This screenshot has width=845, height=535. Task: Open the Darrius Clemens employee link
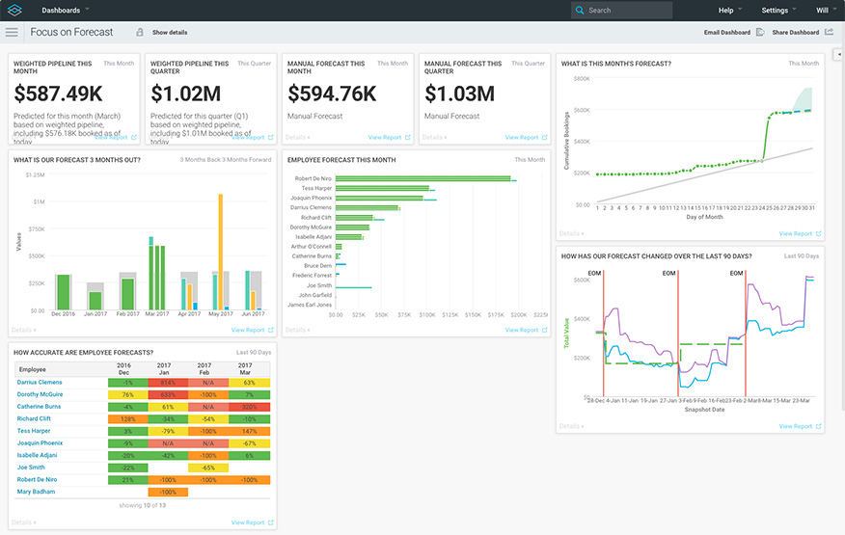tap(41, 382)
